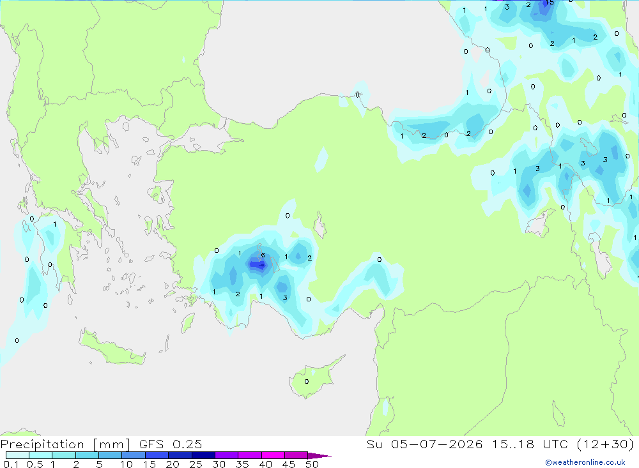Image resolution: width=639 pixels, height=468 pixels.
Task: Pick the 10–15 mm legend color swatch
Action: point(134,455)
